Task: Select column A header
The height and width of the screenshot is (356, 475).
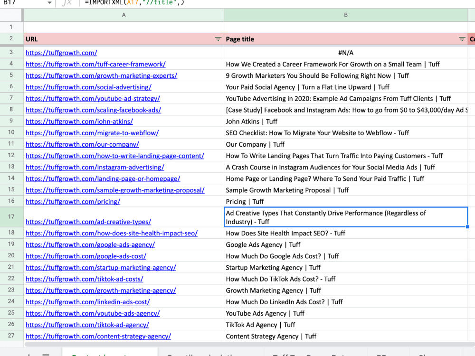Action: coord(123,15)
